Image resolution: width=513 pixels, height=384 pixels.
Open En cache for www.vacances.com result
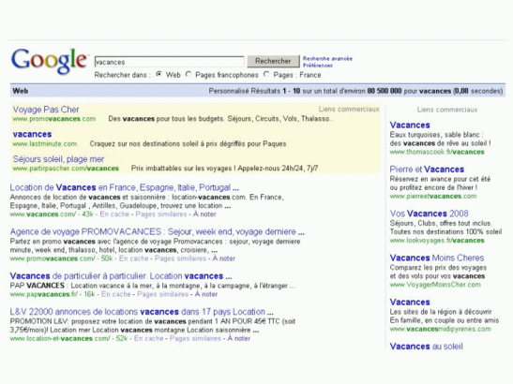click(114, 214)
